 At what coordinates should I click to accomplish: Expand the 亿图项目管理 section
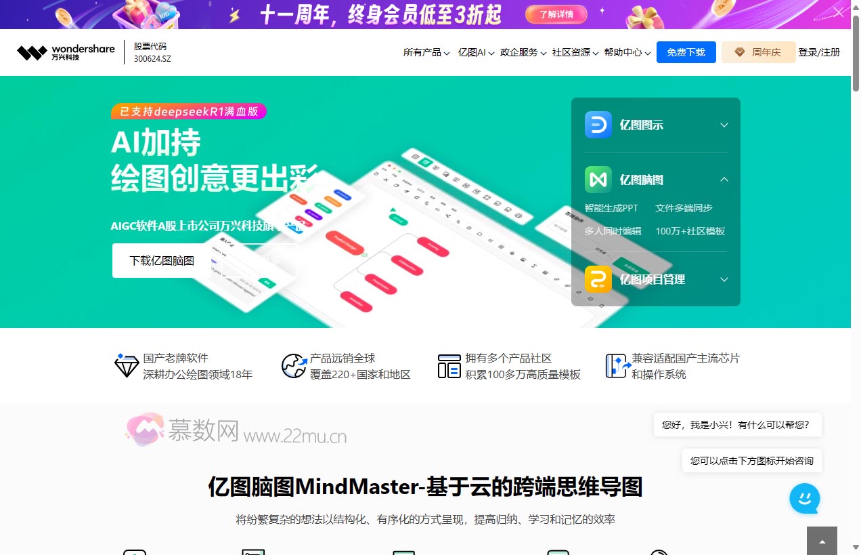(724, 279)
